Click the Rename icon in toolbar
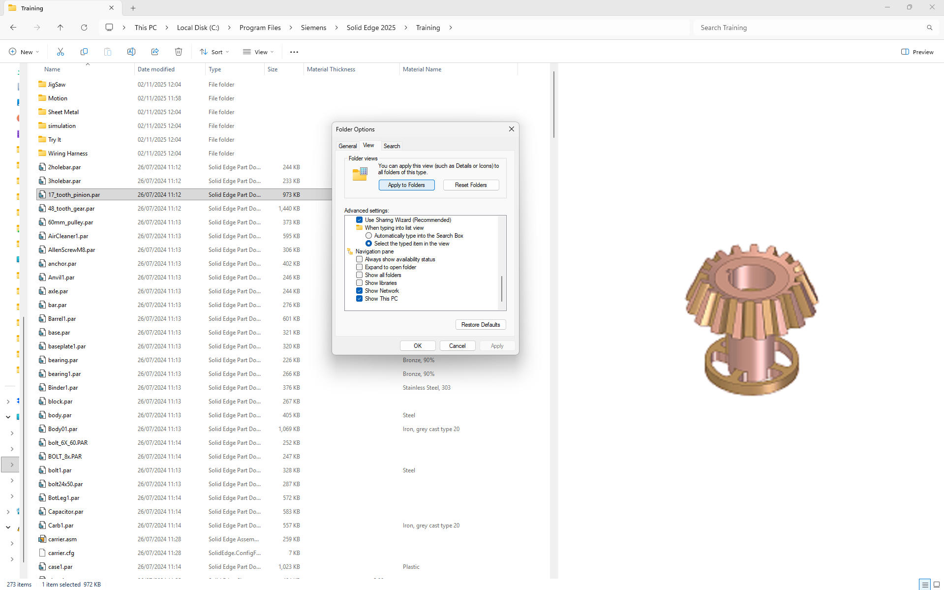The image size is (944, 590). (x=131, y=52)
